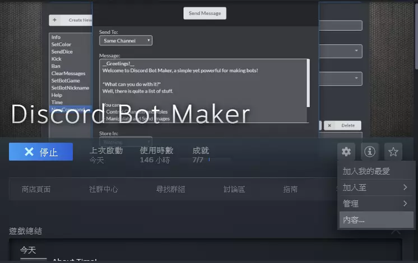Open the Store In dropdown
Viewport: 418px width, 263px height.
[x=126, y=142]
